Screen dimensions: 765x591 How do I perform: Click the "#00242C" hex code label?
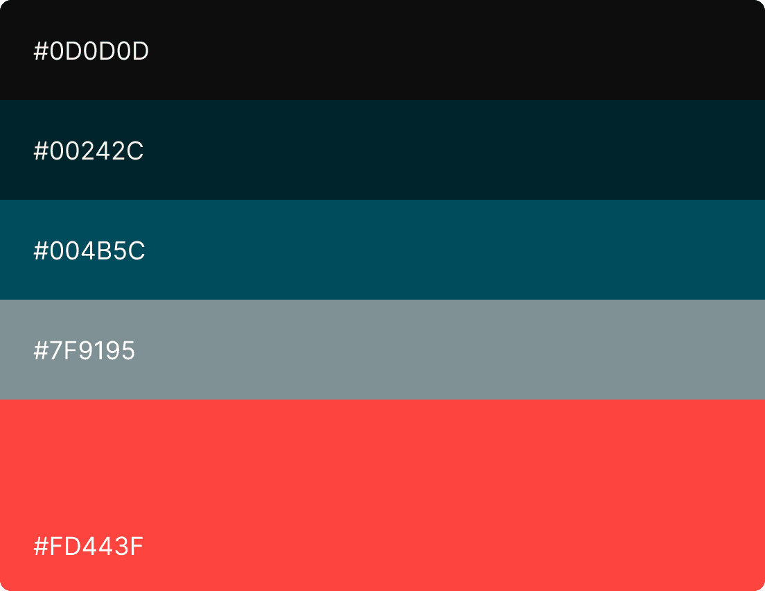89,151
